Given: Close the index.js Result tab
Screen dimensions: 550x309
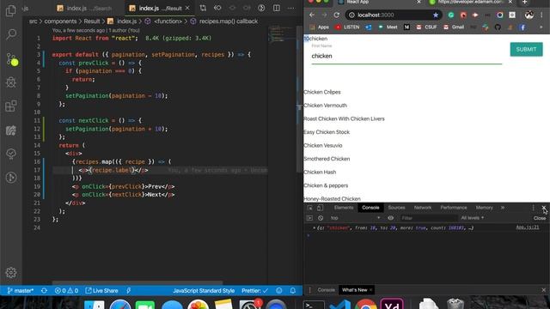Looking at the screenshot, I should point(187,8).
